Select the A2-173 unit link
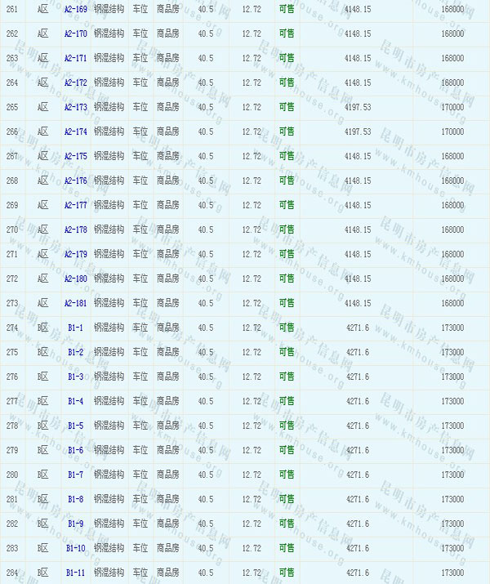The image size is (490, 584). 75,107
